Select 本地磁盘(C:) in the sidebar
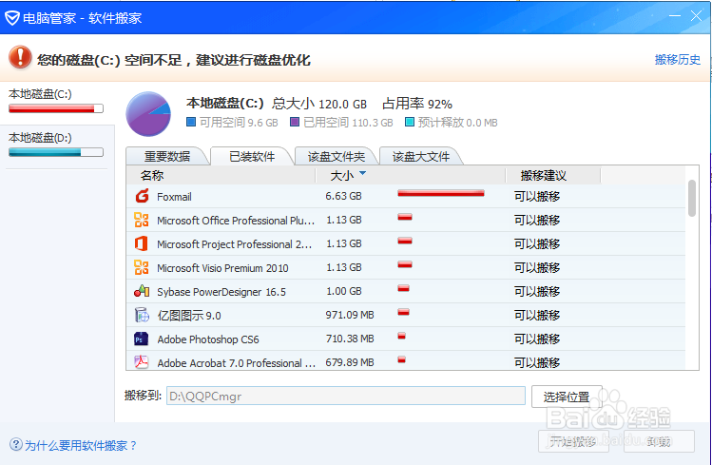 pyautogui.click(x=56, y=102)
